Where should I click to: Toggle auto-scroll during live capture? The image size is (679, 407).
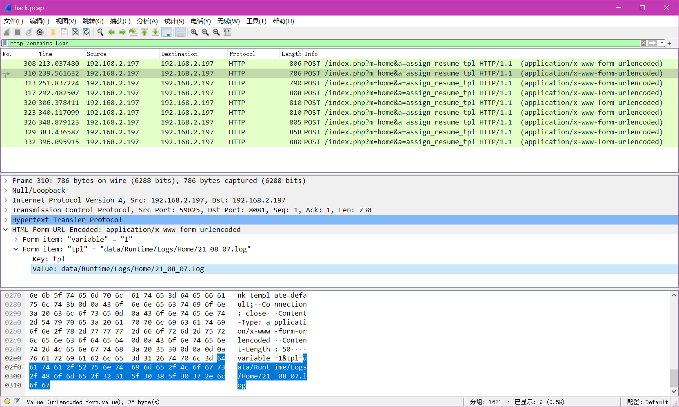[167, 32]
